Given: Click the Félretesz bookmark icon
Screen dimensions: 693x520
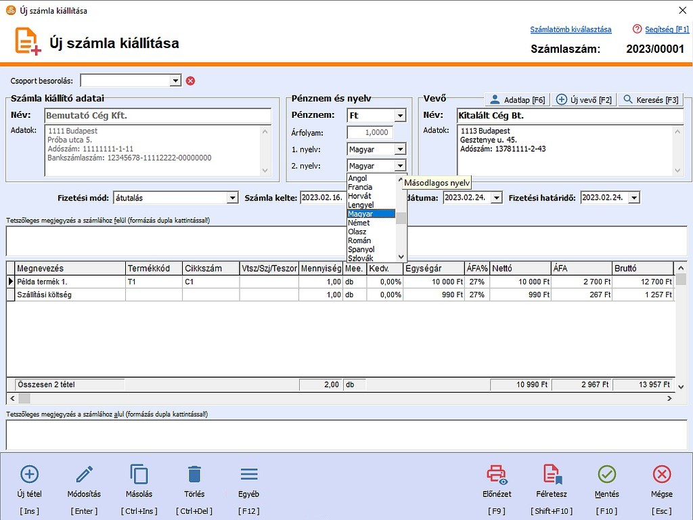Looking at the screenshot, I should (552, 474).
